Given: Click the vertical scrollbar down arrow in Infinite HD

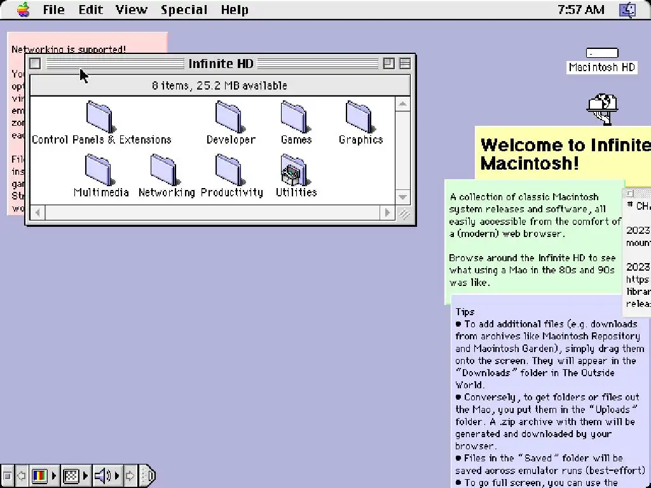Looking at the screenshot, I should coord(402,197).
